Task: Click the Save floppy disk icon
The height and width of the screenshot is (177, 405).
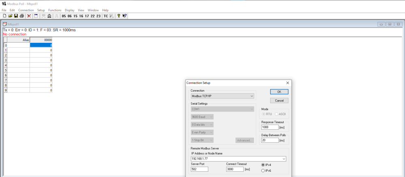Action: (16, 16)
